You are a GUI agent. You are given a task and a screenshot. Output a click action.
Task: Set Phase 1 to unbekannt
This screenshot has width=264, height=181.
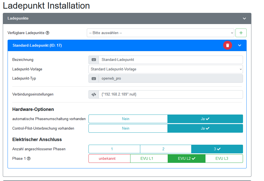(109, 159)
